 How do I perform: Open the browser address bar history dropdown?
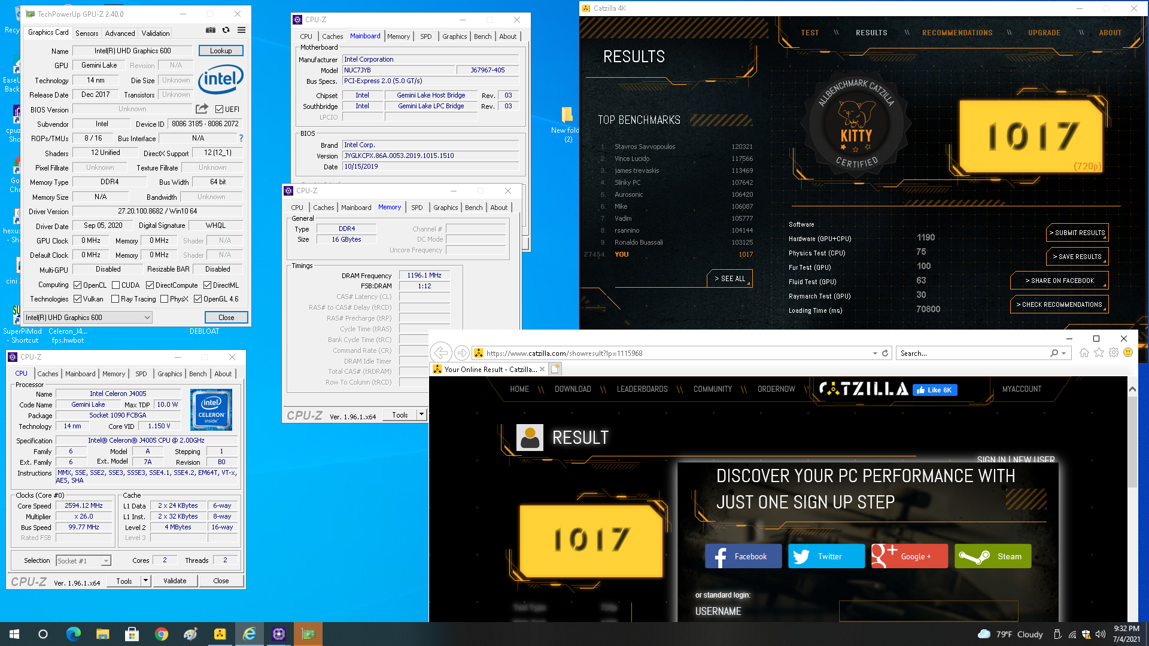pos(875,353)
